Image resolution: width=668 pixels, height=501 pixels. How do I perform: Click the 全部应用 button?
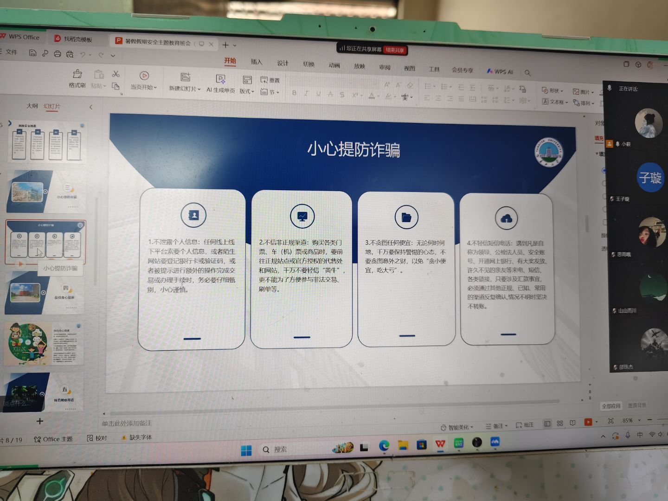[x=611, y=406]
